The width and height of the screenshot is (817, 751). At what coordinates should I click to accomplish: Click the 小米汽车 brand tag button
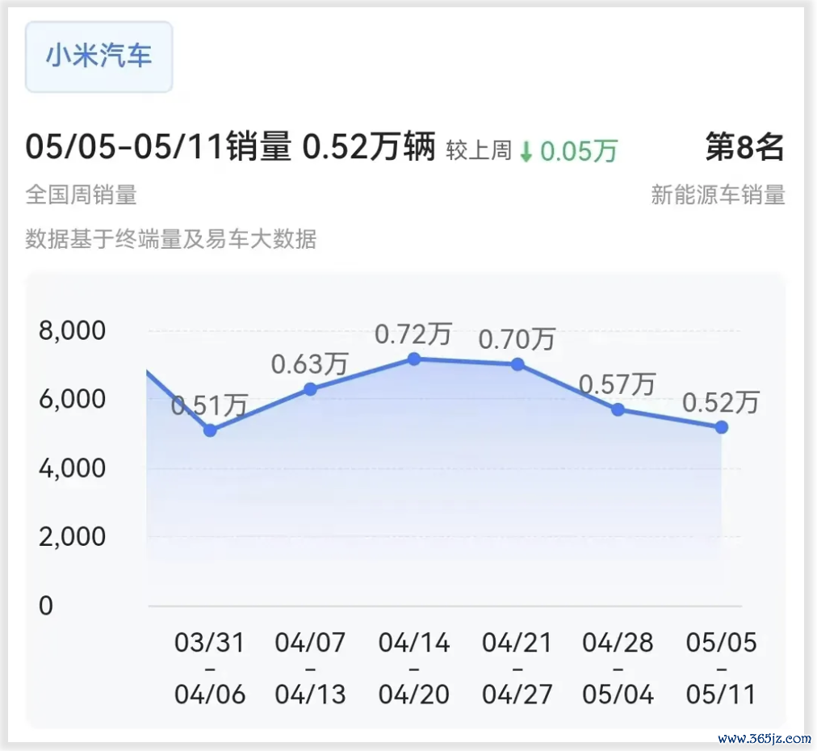99,57
